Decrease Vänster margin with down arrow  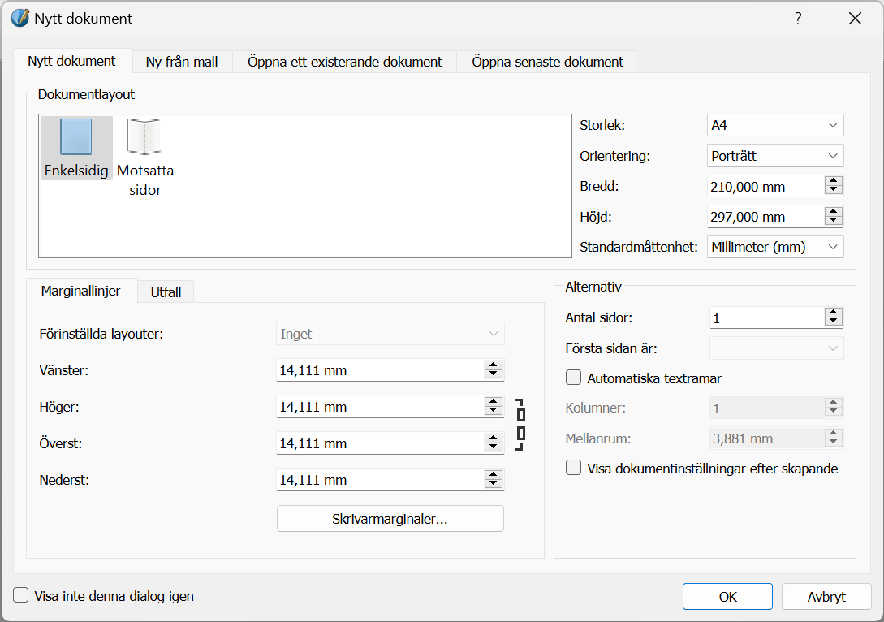[493, 374]
